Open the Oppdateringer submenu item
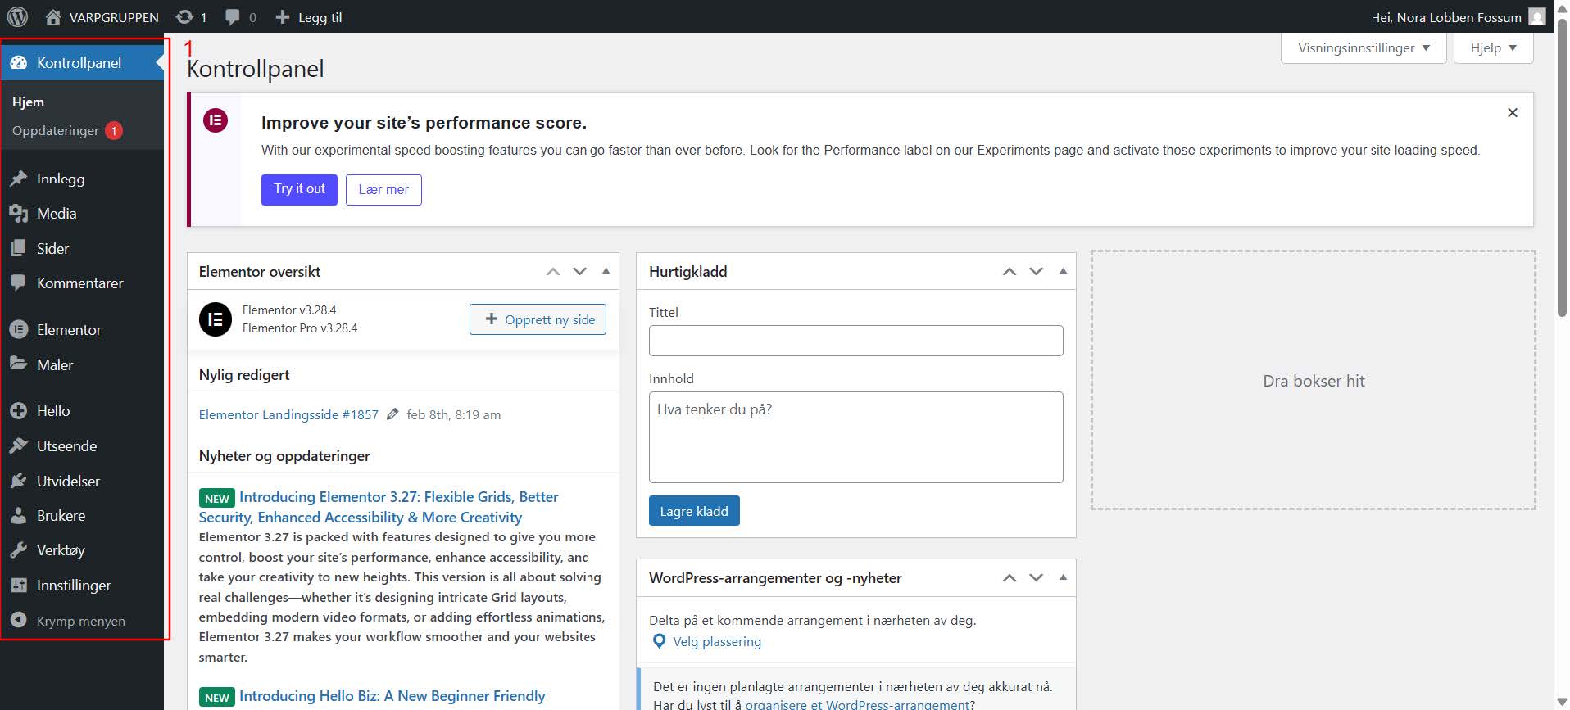Screen dimensions: 1570x710 [x=56, y=130]
